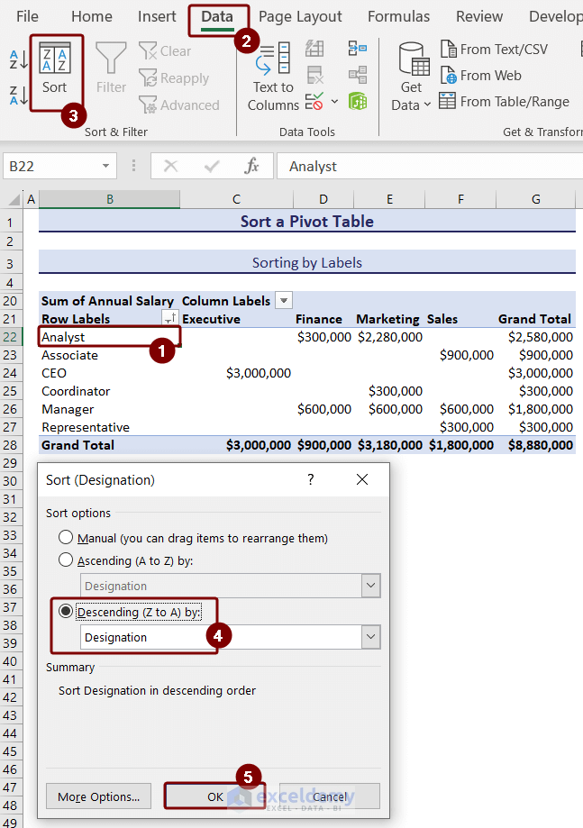The width and height of the screenshot is (583, 828).
Task: Open Advanced filter options
Action: [x=179, y=105]
